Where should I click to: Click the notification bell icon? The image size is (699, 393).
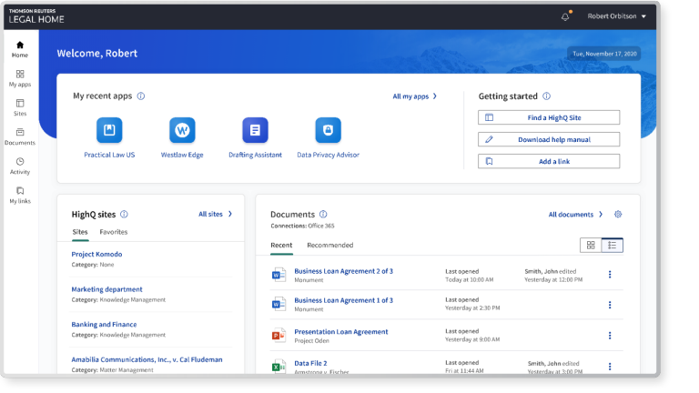click(x=565, y=16)
